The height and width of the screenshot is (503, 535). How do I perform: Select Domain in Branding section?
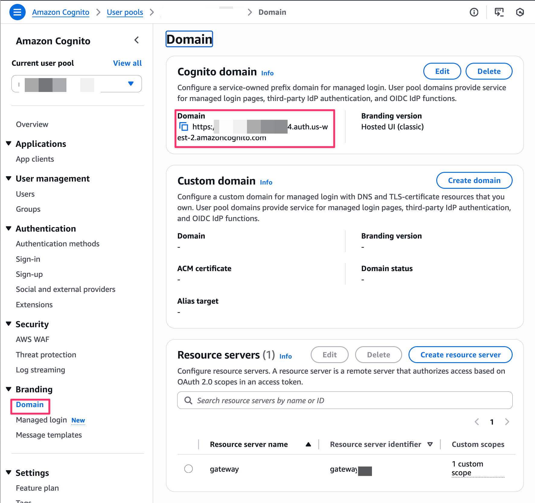pyautogui.click(x=30, y=405)
